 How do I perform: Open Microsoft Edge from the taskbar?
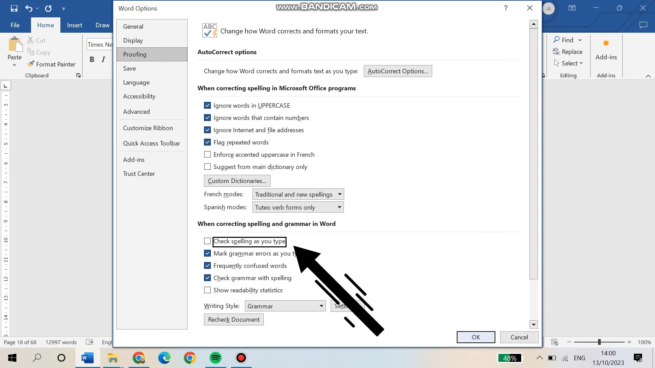pos(164,358)
